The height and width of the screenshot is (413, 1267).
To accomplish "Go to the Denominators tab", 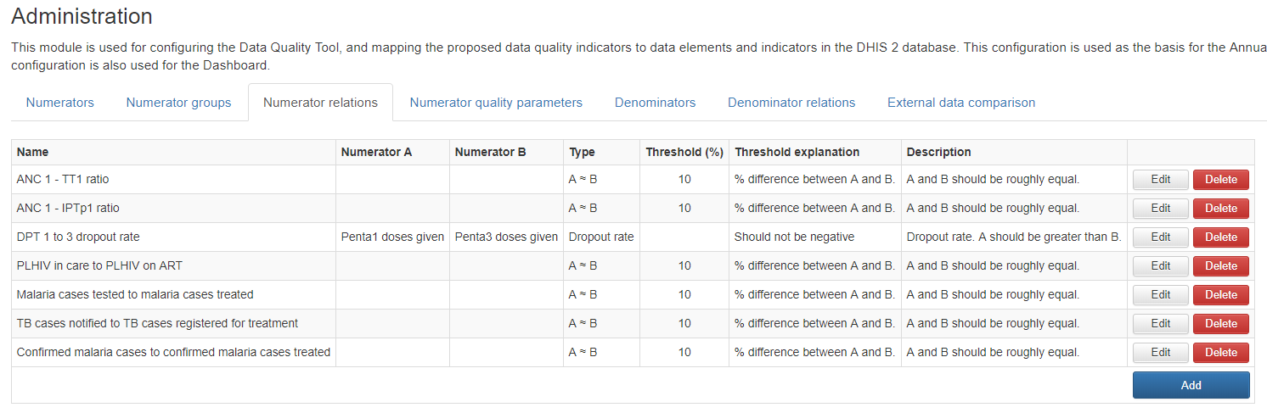I will [655, 103].
